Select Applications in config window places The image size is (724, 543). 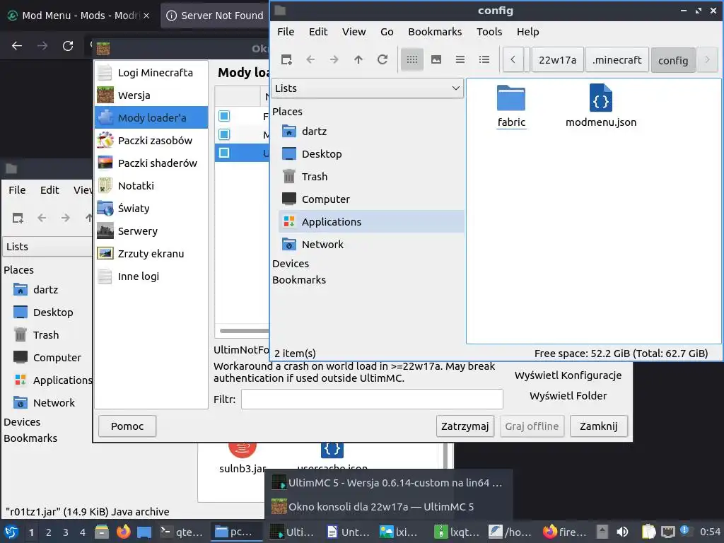pos(371,221)
